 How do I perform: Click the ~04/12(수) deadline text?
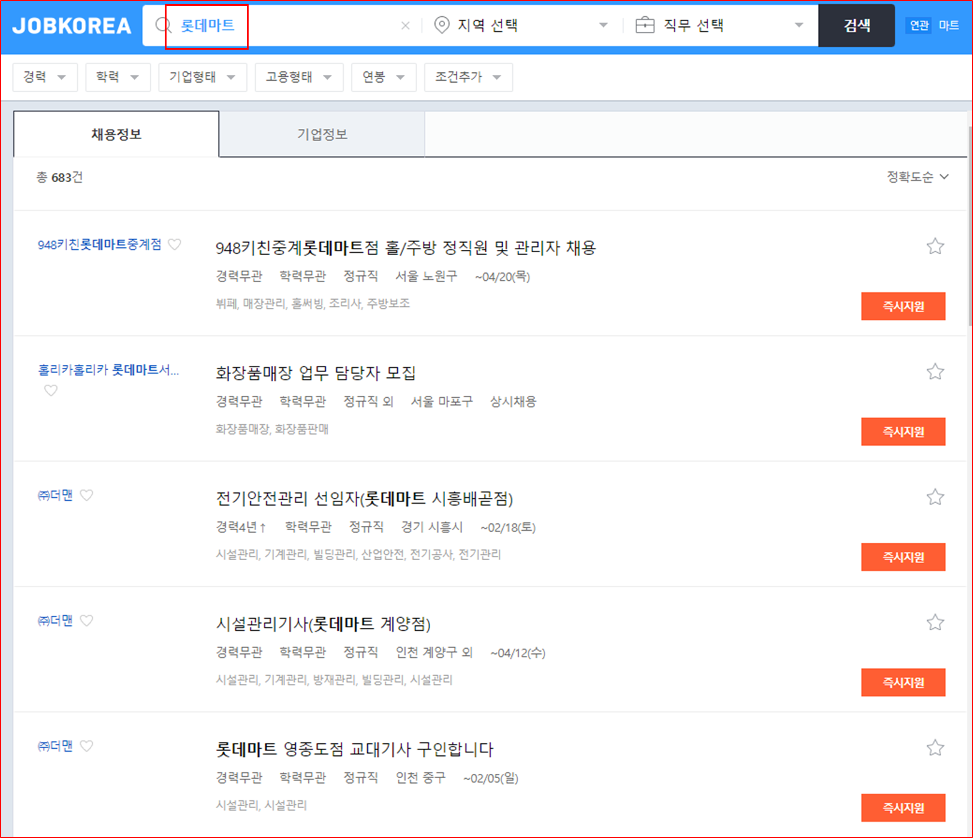coord(518,653)
